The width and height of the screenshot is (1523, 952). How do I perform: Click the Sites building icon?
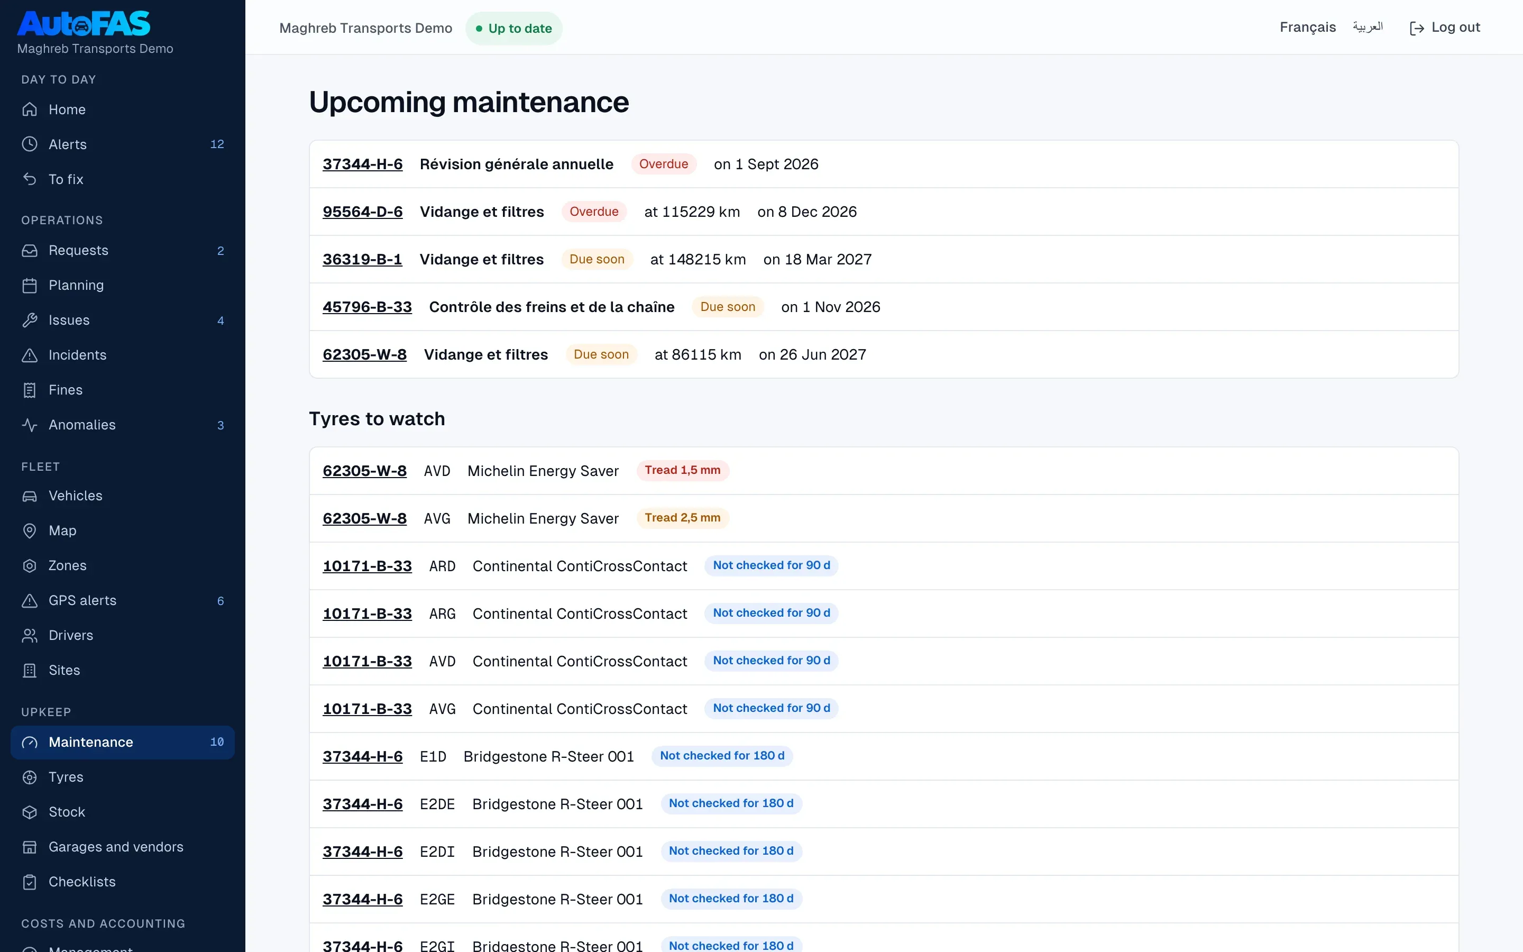point(30,671)
